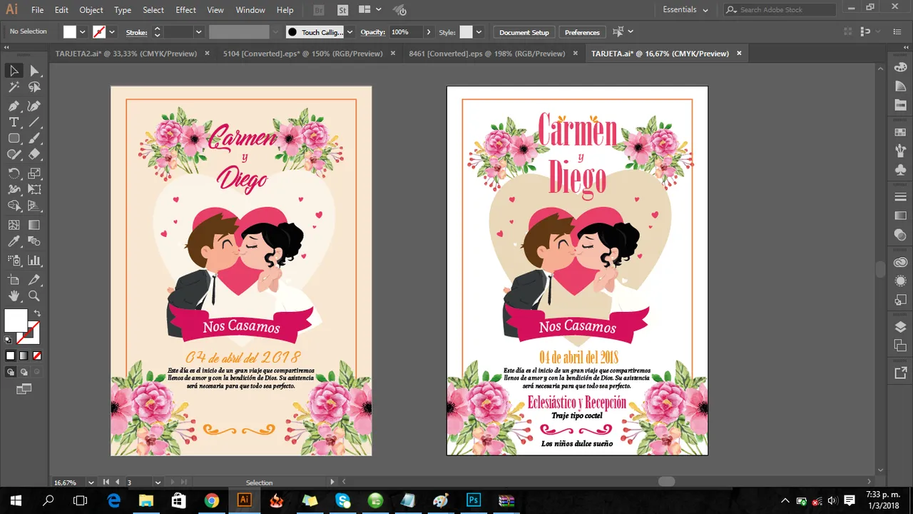
Task: Click the Preferences button
Action: pos(582,32)
